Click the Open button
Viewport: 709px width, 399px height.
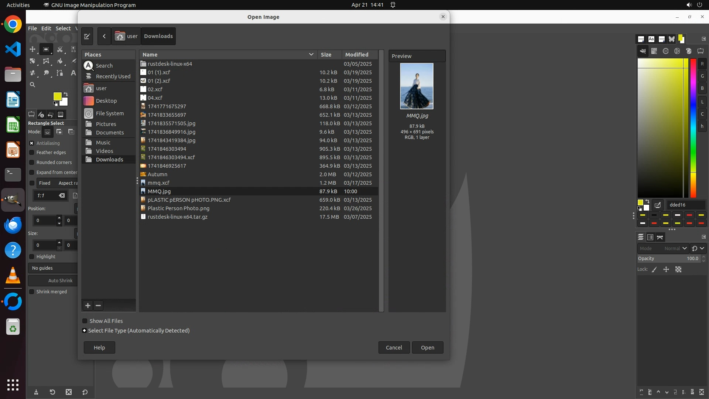click(x=427, y=348)
